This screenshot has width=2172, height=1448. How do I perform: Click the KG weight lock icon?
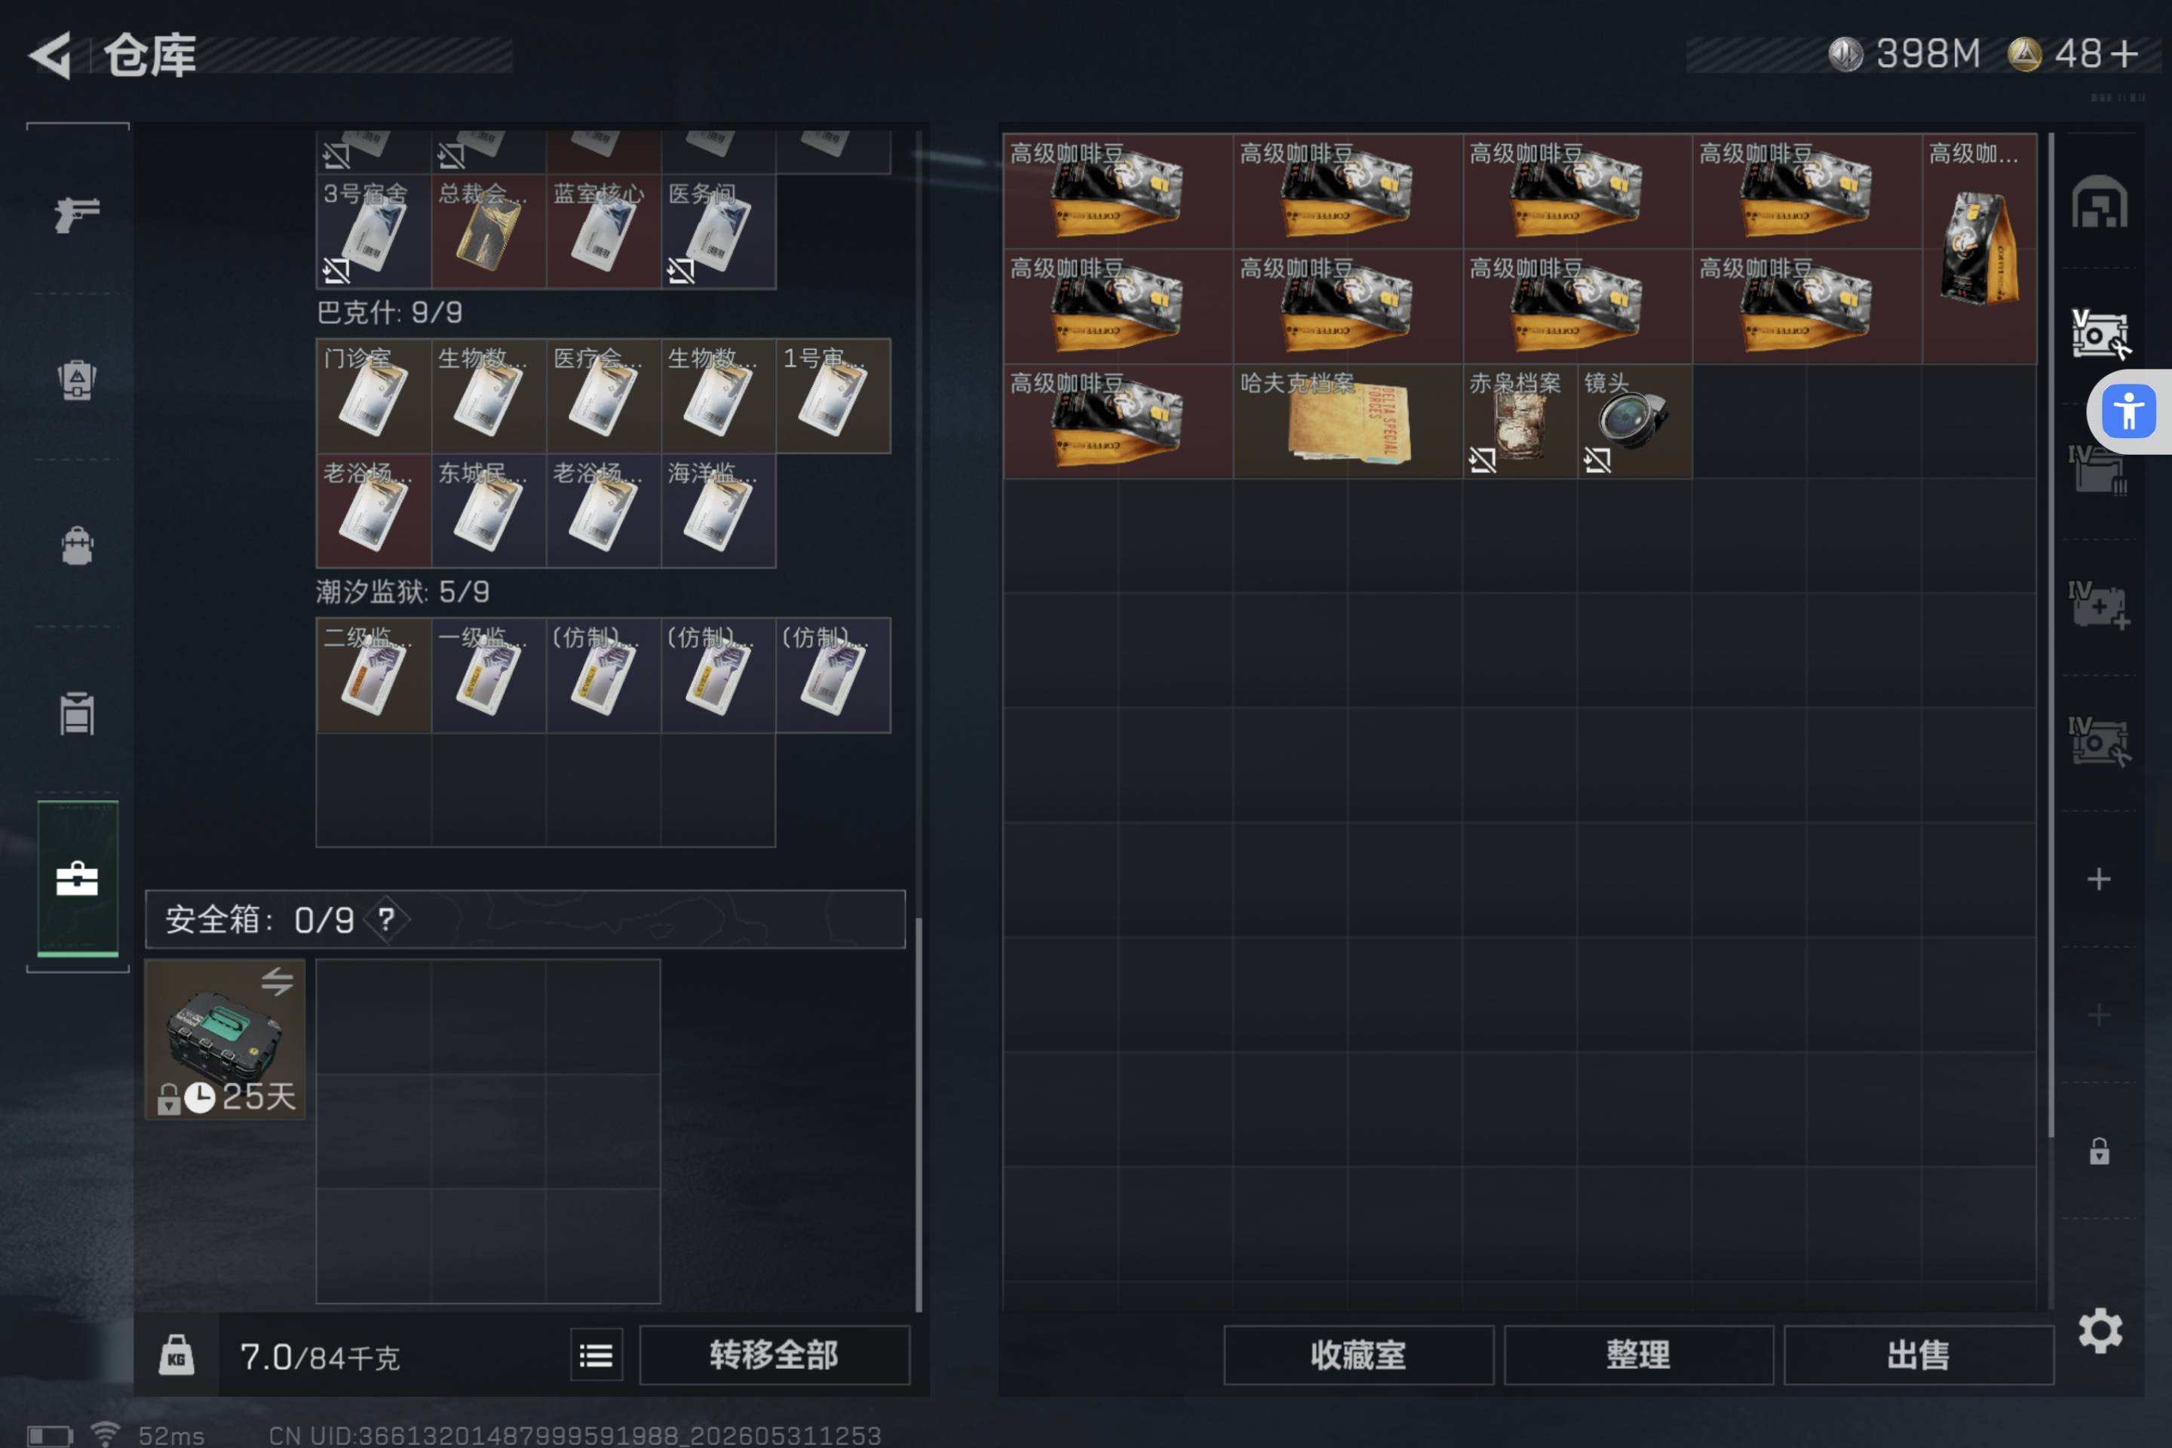(x=176, y=1354)
